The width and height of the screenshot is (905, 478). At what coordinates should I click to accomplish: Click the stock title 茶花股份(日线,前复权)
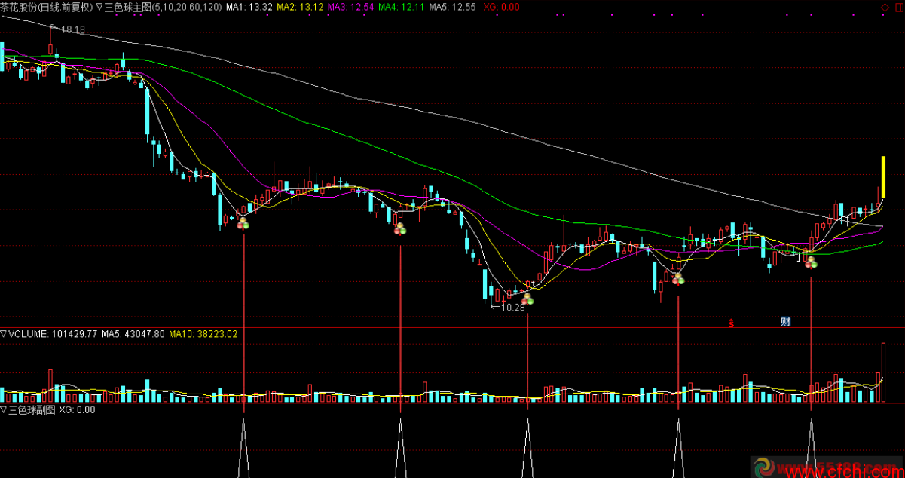tap(47, 6)
